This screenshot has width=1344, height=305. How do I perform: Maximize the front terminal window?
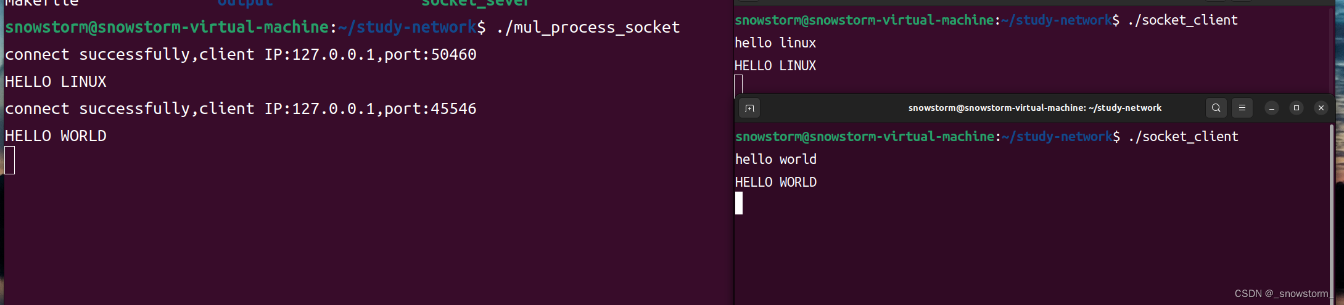click(1297, 108)
